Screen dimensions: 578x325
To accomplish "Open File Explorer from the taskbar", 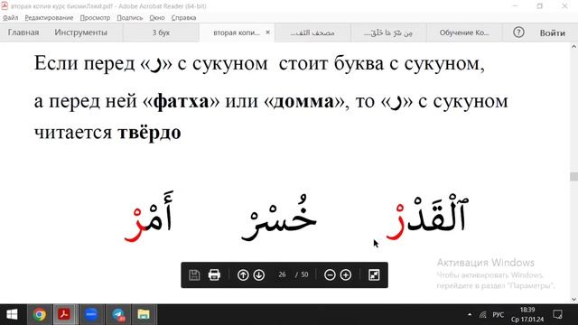I will click(144, 314).
